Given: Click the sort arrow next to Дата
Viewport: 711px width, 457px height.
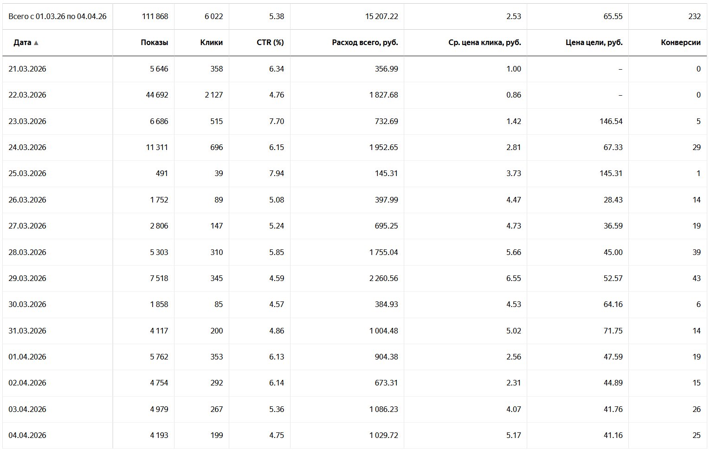Looking at the screenshot, I should [36, 43].
